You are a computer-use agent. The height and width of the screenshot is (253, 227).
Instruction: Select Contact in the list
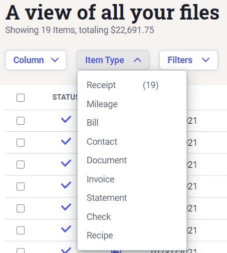132,142
